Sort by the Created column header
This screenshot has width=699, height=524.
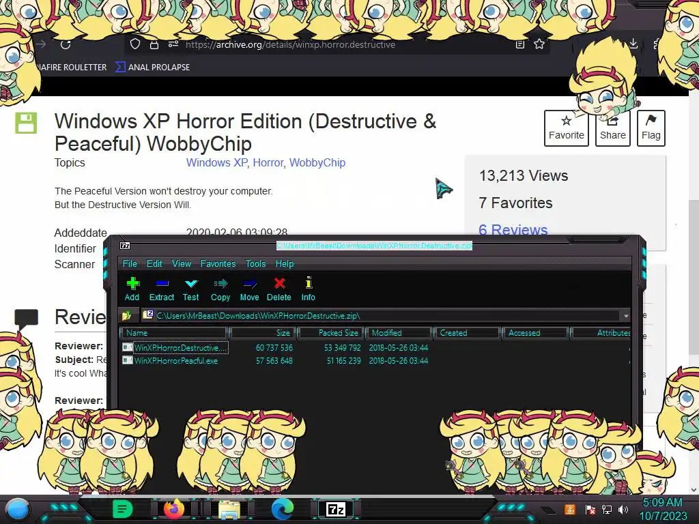tap(467, 333)
